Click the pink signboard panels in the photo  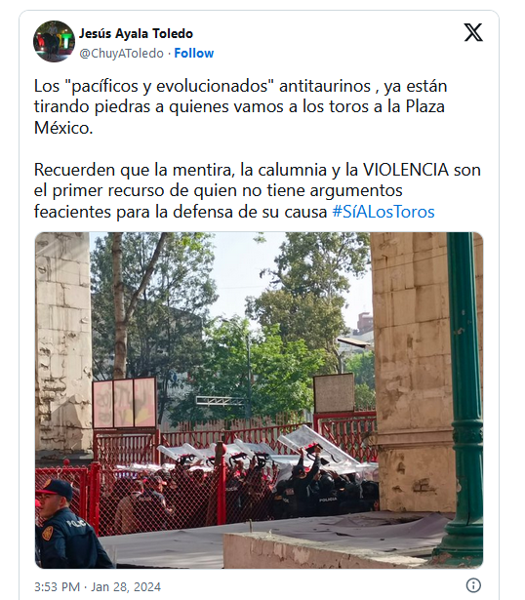[124, 402]
